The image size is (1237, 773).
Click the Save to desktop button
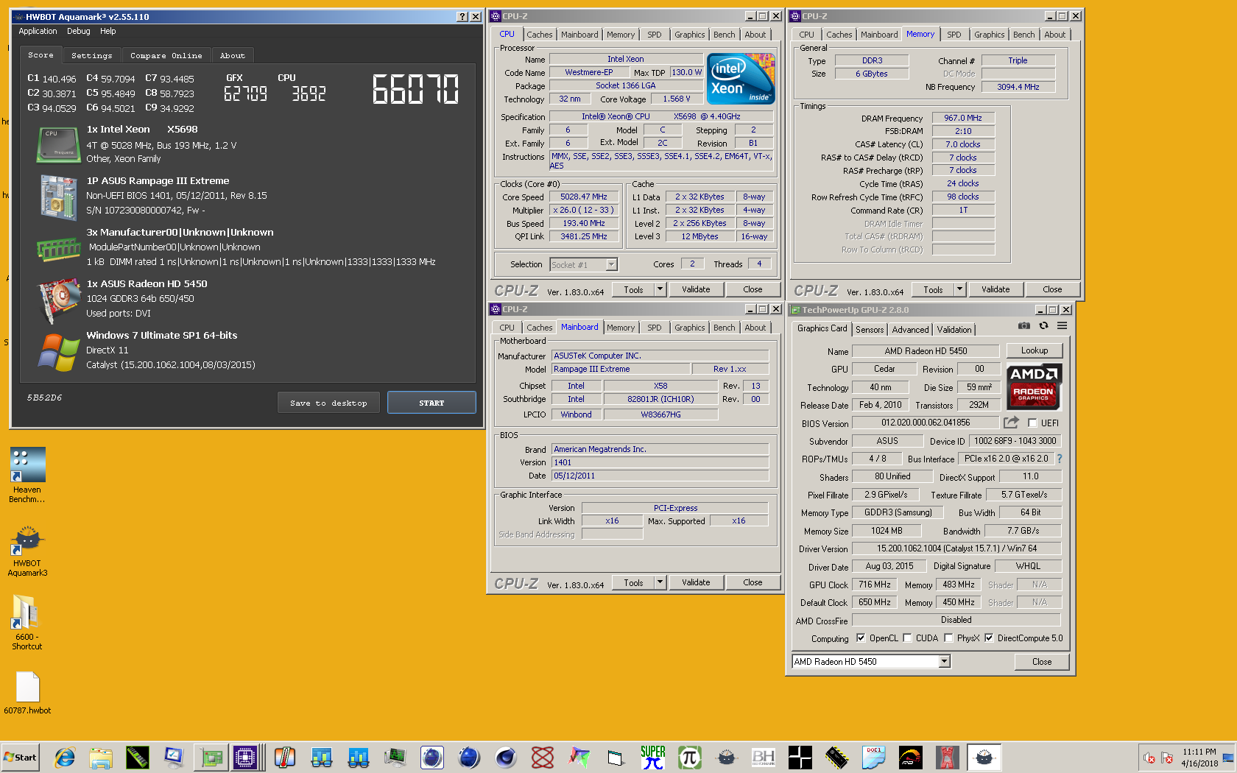(x=328, y=403)
